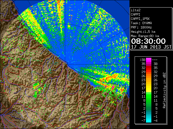173x129 pixels.
Task: Click the '17 JUN 2013 JST' date
Action: (151, 47)
